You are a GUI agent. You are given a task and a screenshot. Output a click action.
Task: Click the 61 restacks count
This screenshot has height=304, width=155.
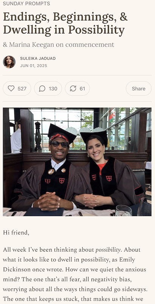[x=82, y=89]
